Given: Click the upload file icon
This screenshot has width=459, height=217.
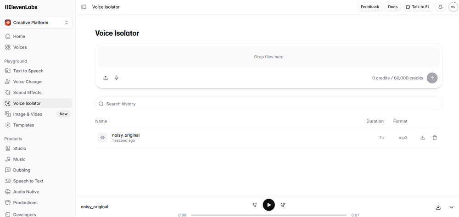Looking at the screenshot, I should point(106,78).
